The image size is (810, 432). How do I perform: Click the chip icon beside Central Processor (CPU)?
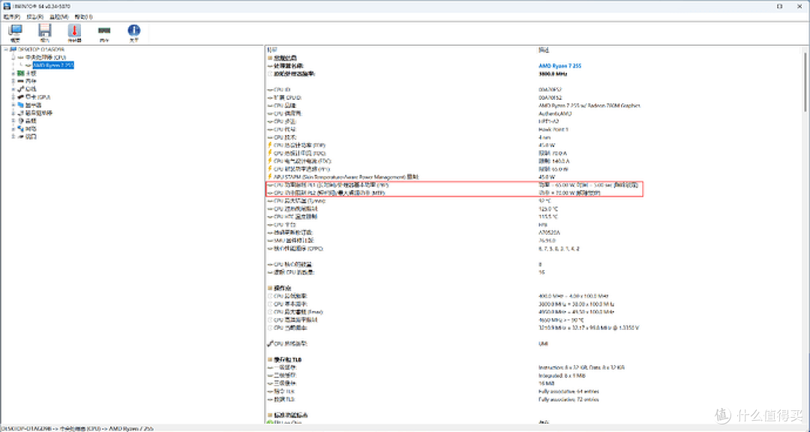21,57
